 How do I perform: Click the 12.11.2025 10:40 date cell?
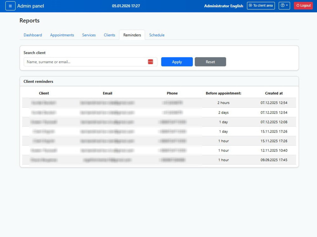274,150
